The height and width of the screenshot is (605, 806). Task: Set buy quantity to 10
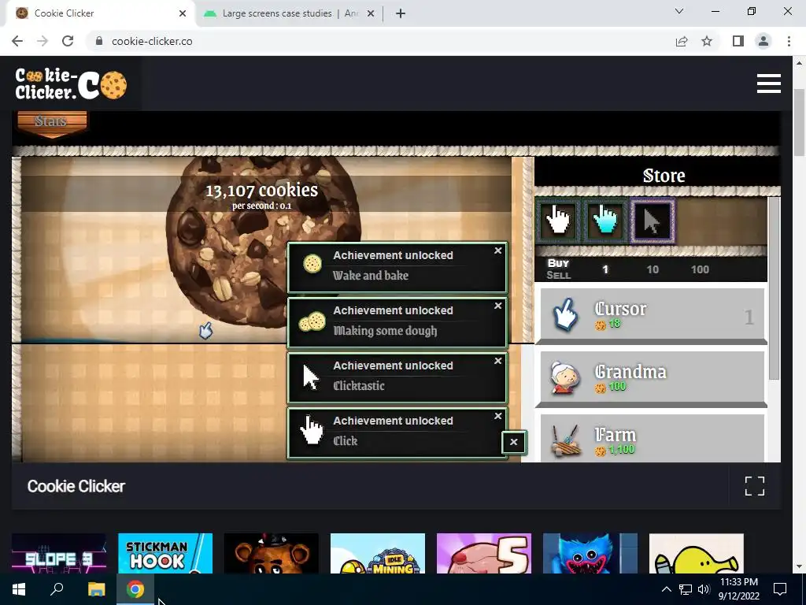pos(653,269)
